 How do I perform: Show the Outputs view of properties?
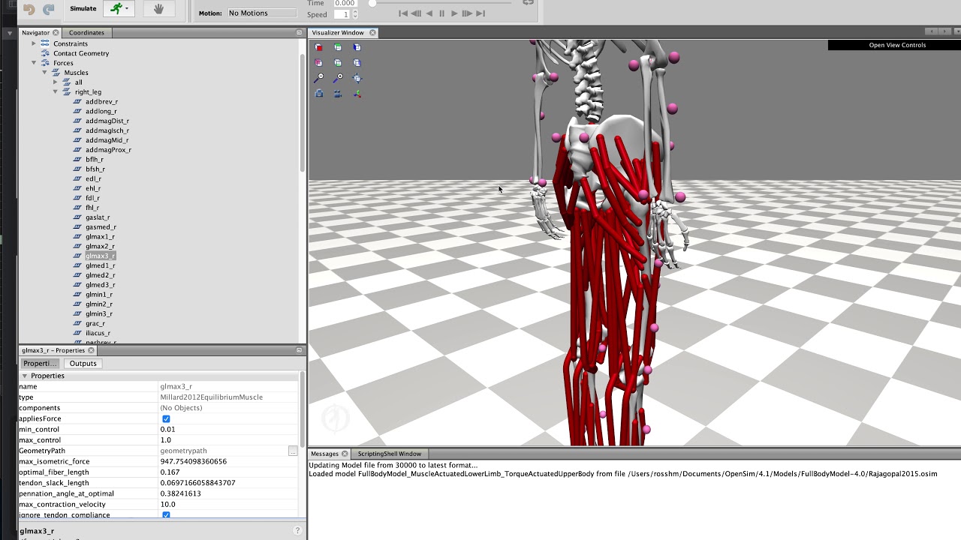83,364
